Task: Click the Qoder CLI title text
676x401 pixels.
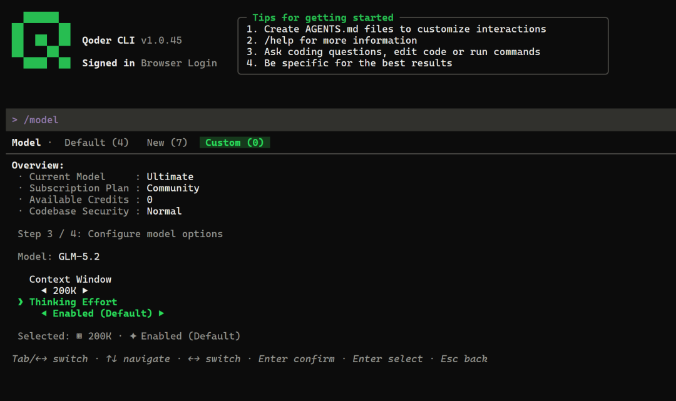Action: (108, 41)
